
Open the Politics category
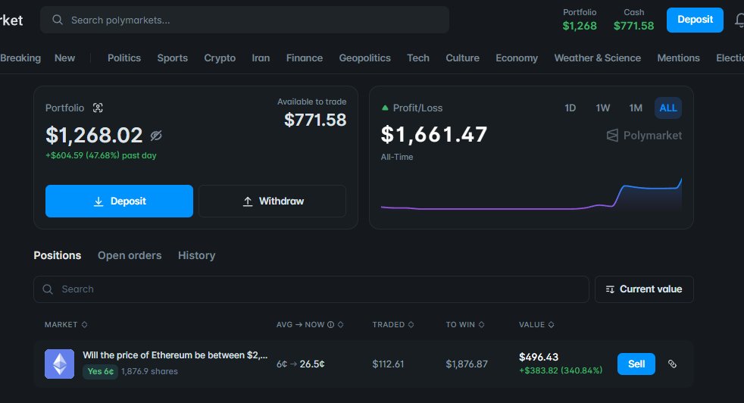[x=124, y=58]
